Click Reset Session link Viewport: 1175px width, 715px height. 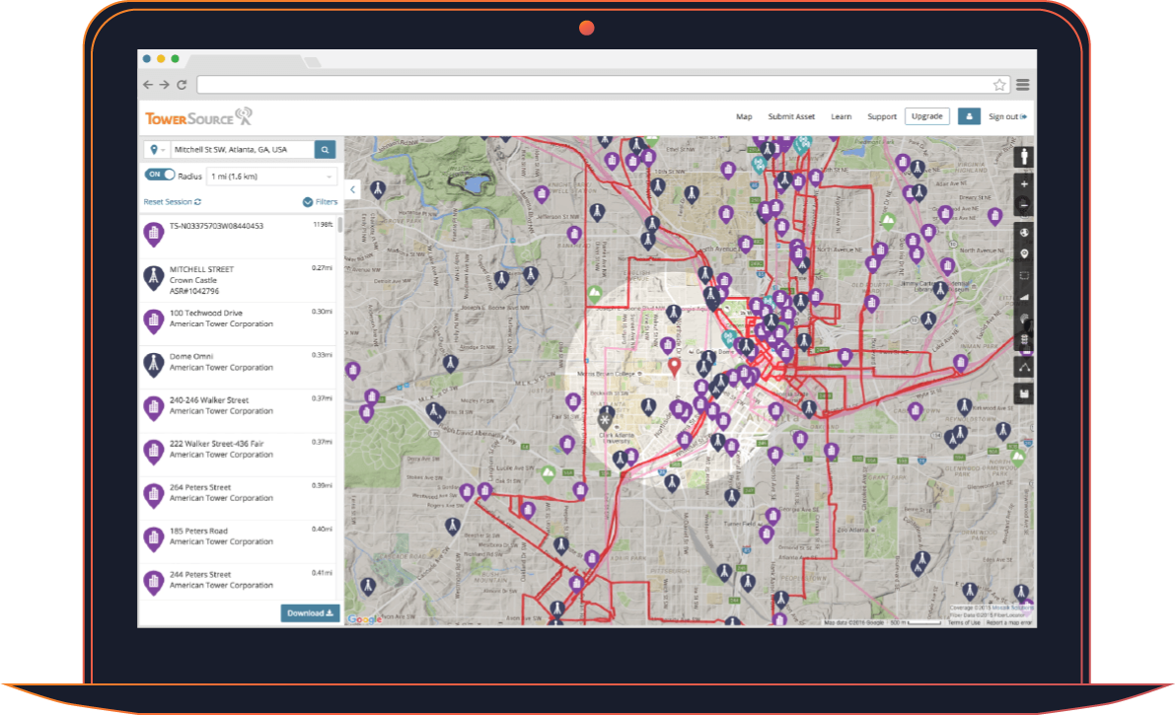pyautogui.click(x=173, y=201)
